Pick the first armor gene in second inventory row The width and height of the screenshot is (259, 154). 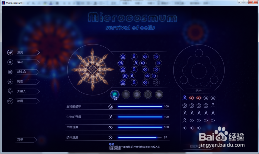(x=184, y=105)
